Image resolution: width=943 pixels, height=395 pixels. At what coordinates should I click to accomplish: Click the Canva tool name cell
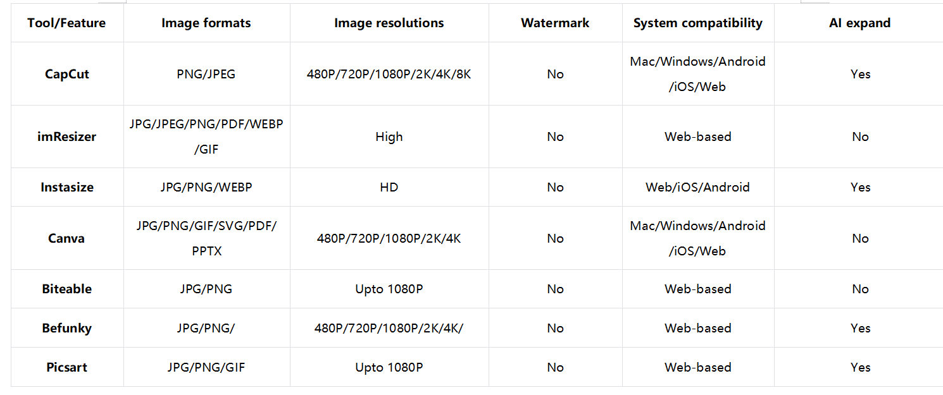pos(66,238)
